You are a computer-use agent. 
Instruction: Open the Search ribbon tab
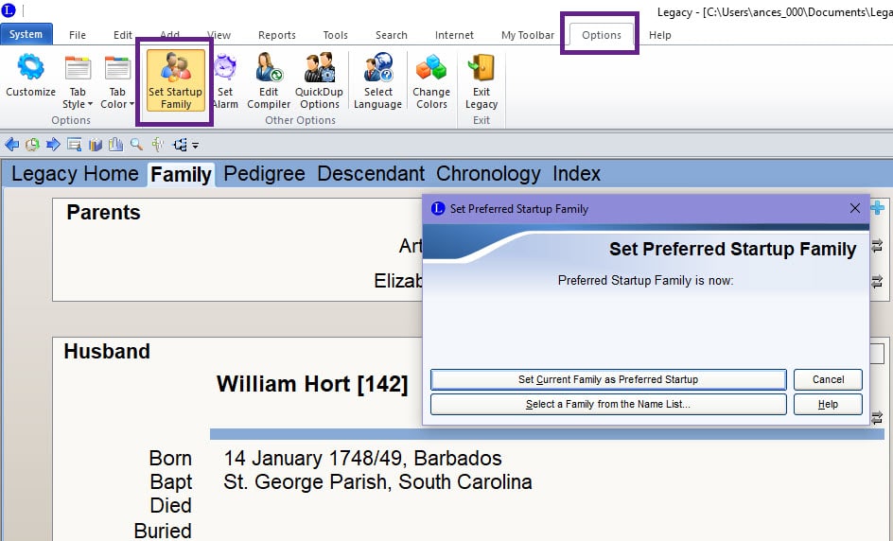coord(392,35)
